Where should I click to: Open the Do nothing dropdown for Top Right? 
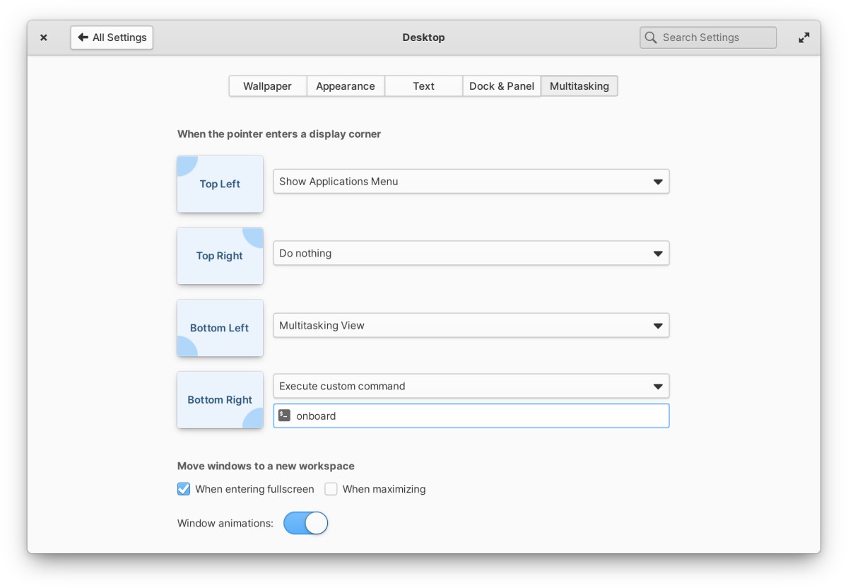(471, 253)
